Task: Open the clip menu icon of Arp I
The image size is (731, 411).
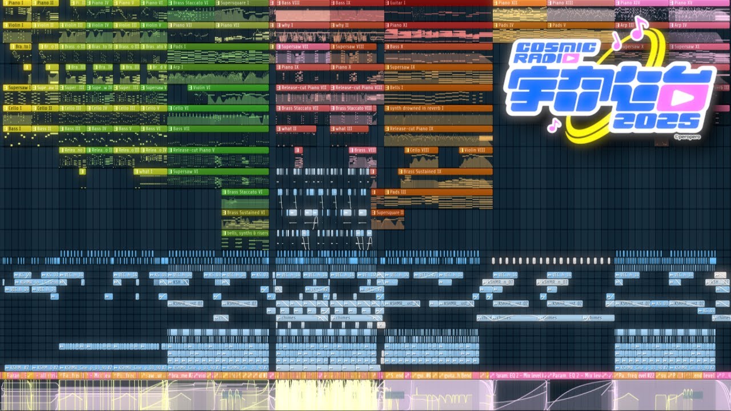Action: click(x=170, y=67)
